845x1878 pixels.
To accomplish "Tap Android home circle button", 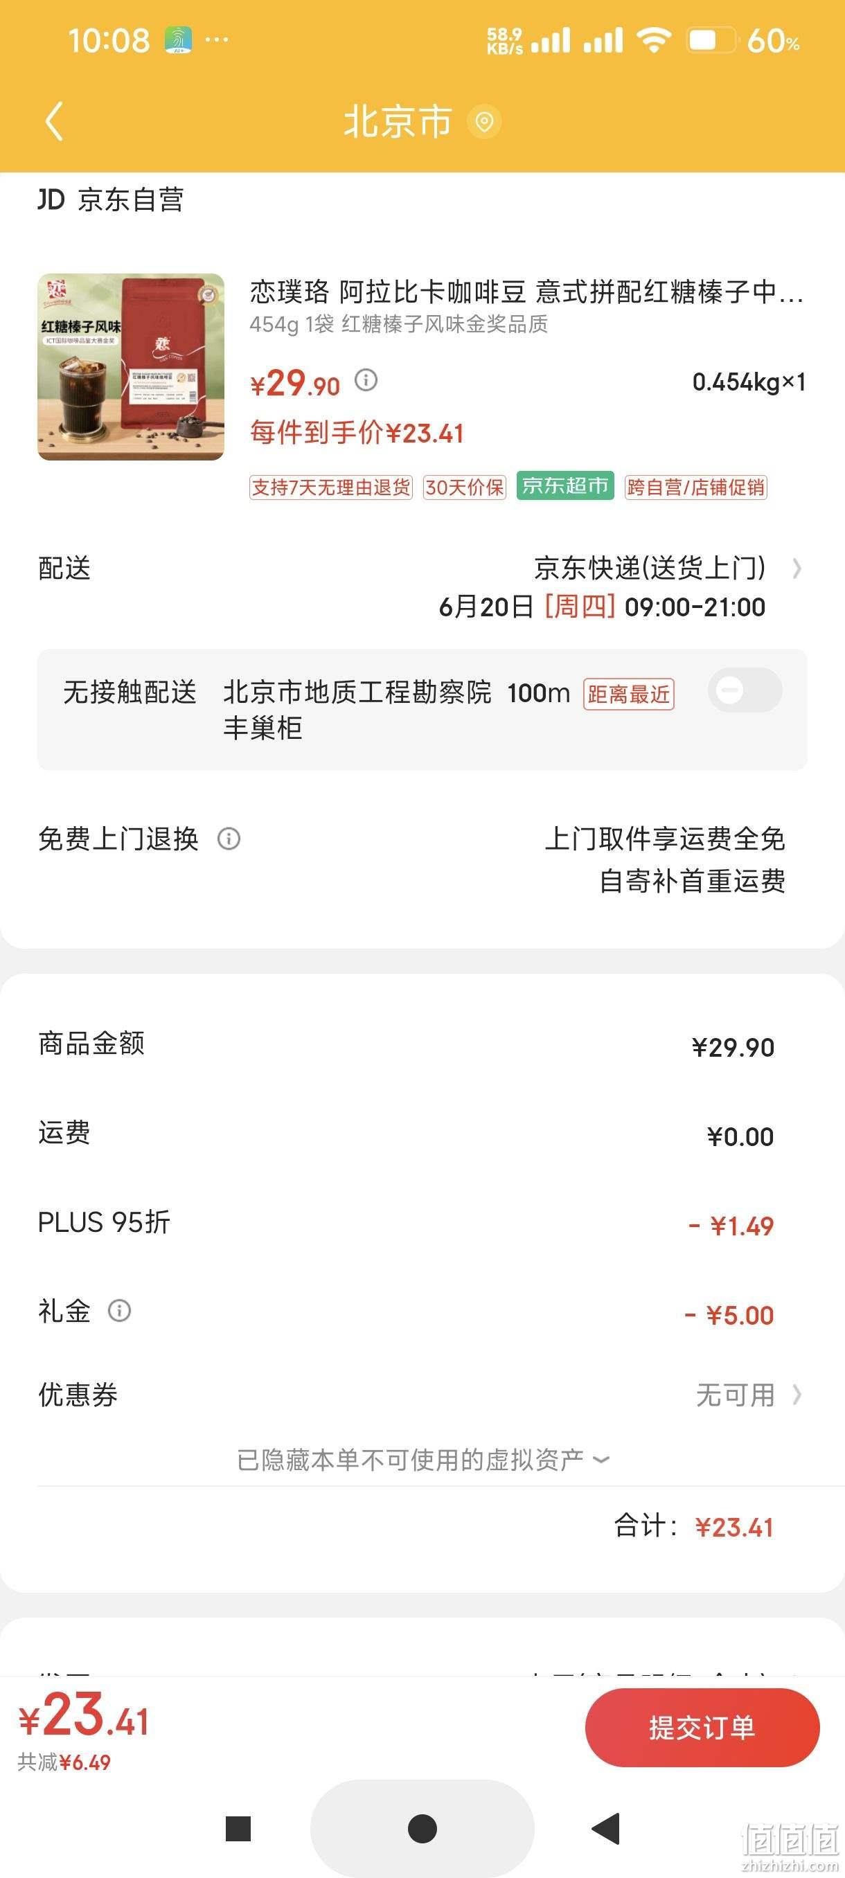I will click(422, 1828).
